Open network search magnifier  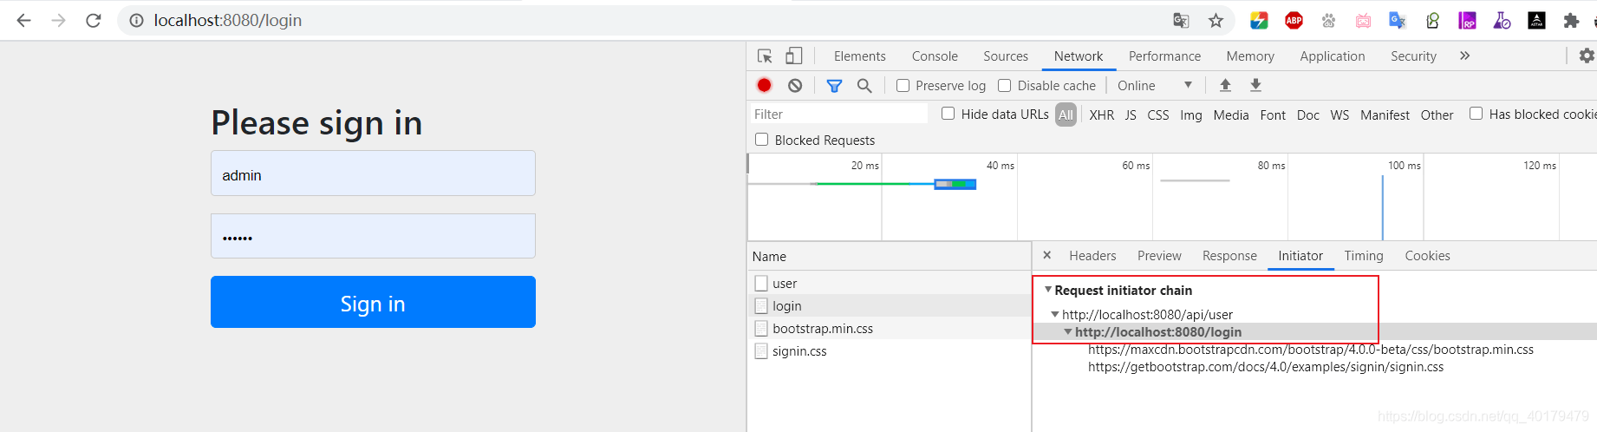pos(864,85)
